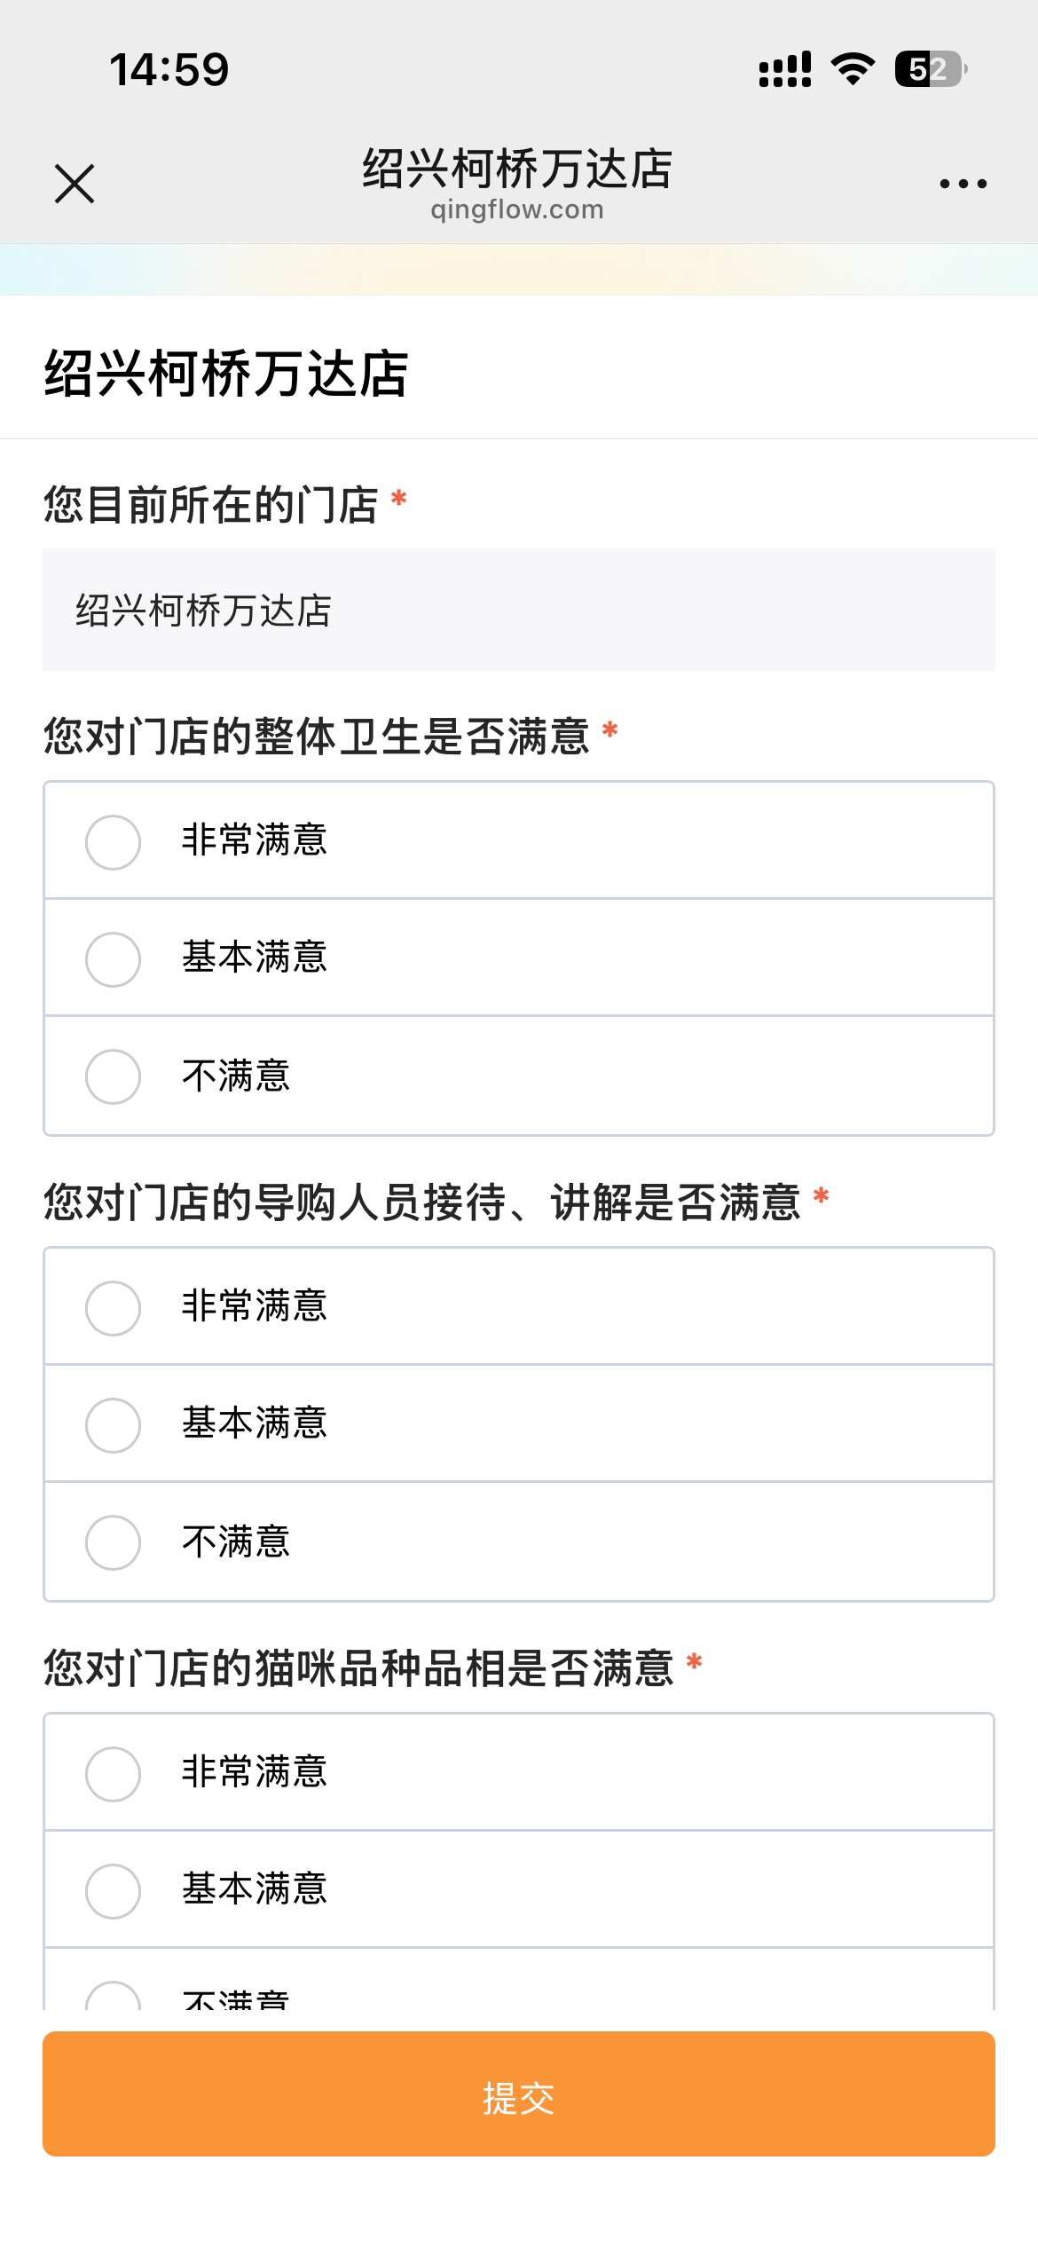Select 基本满意 for store hygiene question

[x=114, y=958]
